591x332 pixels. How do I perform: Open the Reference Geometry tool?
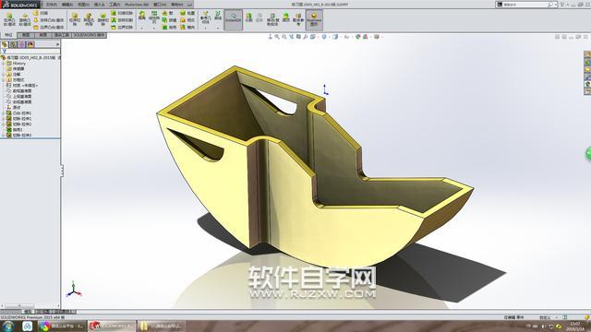205,18
